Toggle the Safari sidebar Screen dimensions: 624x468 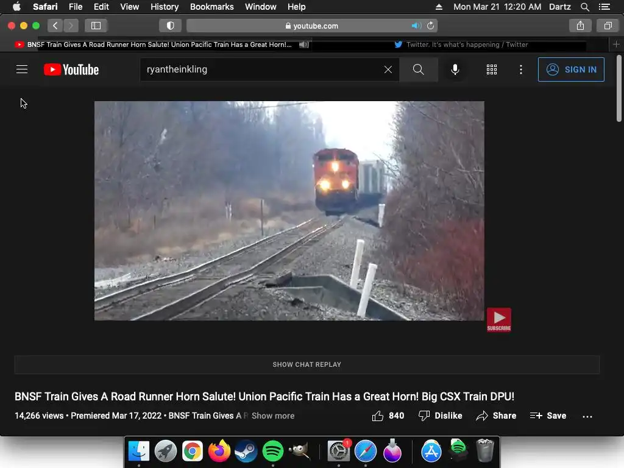click(x=96, y=26)
